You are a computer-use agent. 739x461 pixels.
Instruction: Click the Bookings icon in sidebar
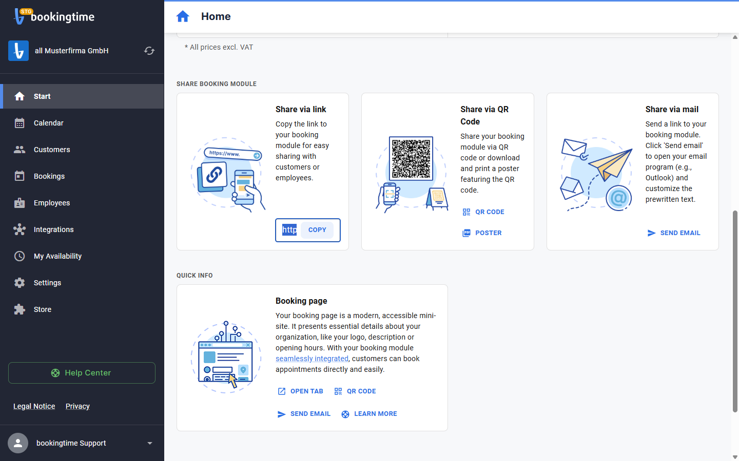tap(20, 176)
